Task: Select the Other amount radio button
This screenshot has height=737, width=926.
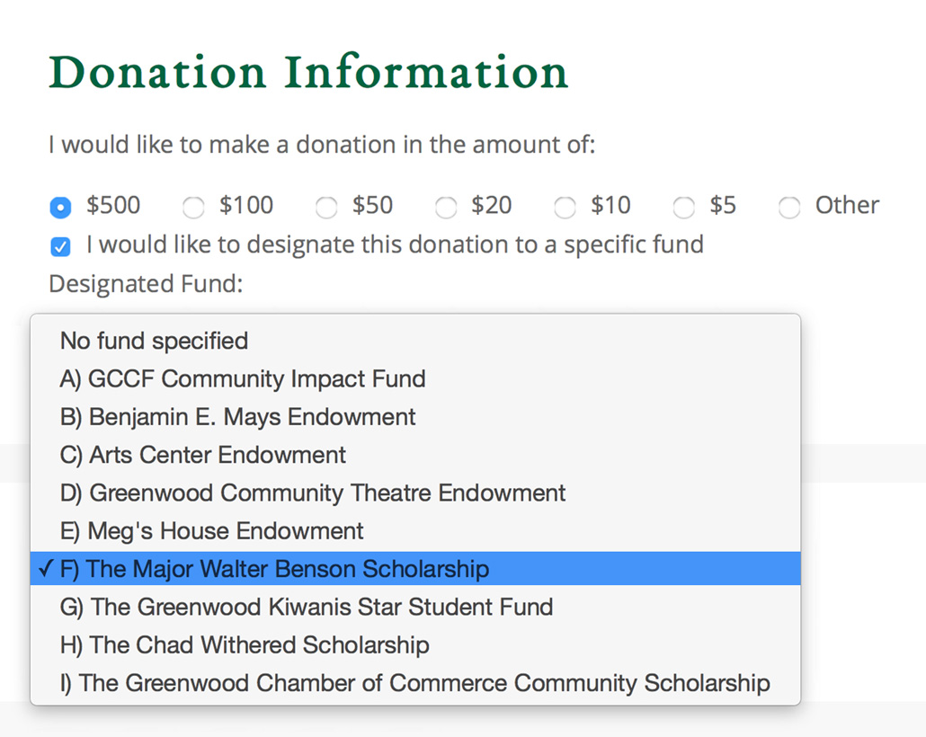Action: point(789,208)
